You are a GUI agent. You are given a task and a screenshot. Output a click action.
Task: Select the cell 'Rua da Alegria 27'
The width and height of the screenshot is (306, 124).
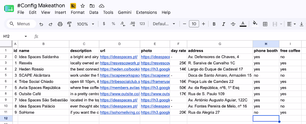tap(220, 112)
